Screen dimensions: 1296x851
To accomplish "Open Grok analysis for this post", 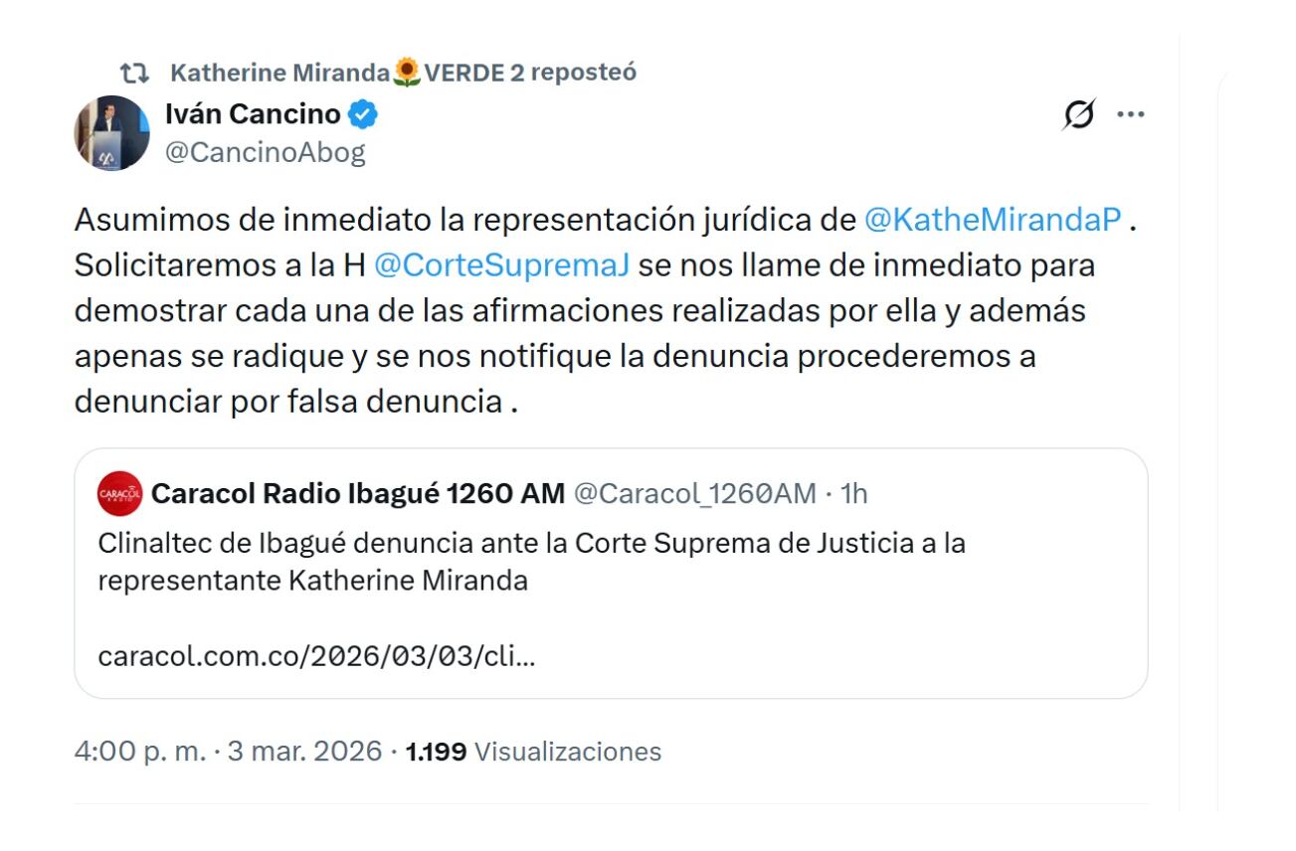I will pos(1081,112).
